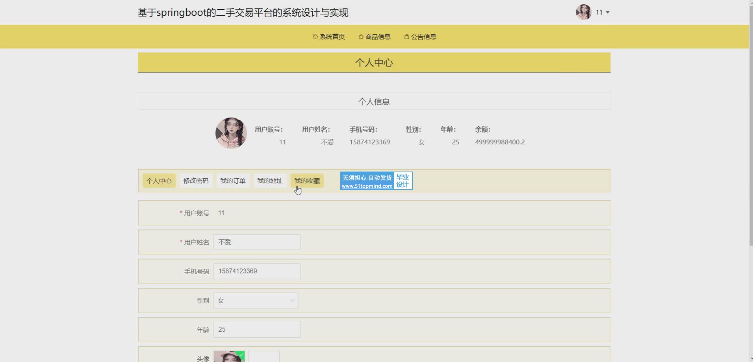
Task: Click the 年龄 input field
Action: click(x=257, y=330)
